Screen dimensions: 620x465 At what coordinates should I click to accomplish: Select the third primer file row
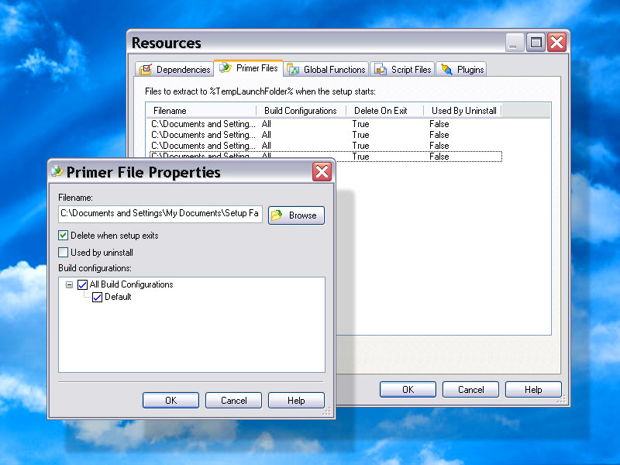click(x=325, y=146)
